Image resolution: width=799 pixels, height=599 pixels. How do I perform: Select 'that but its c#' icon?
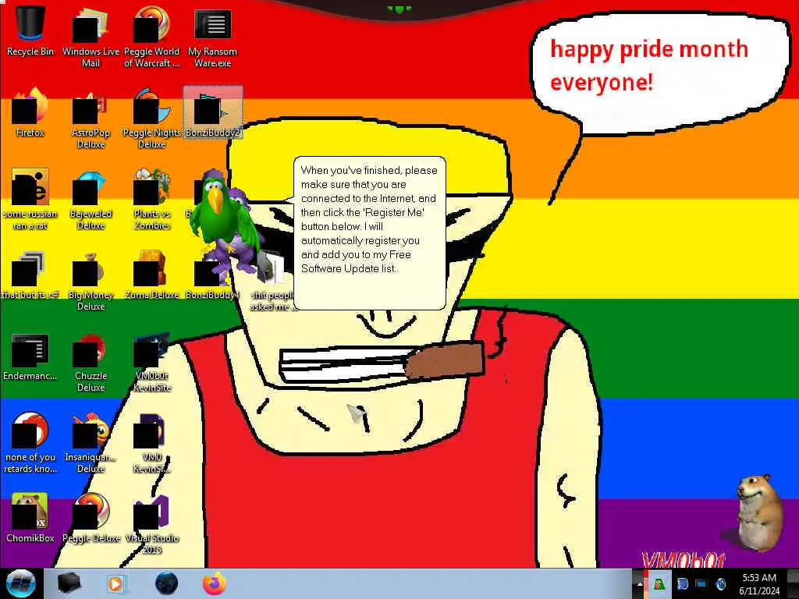tap(30, 275)
